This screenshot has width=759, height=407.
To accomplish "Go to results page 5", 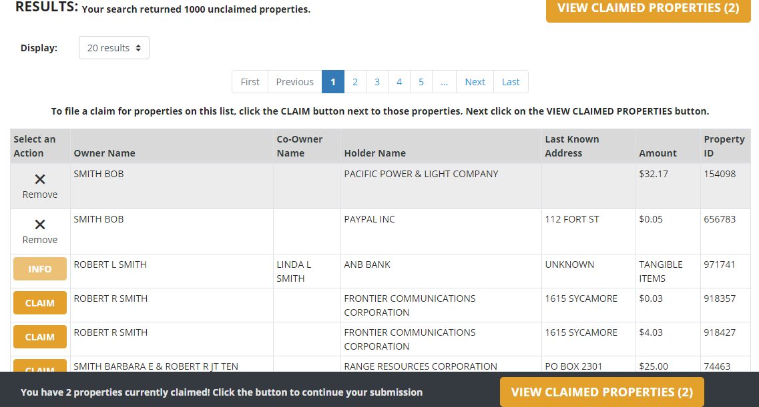I will click(421, 81).
